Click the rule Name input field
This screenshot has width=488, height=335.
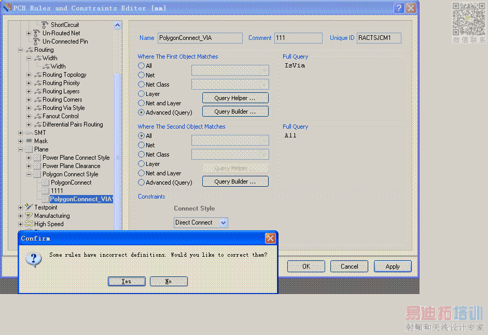[x=200, y=38]
